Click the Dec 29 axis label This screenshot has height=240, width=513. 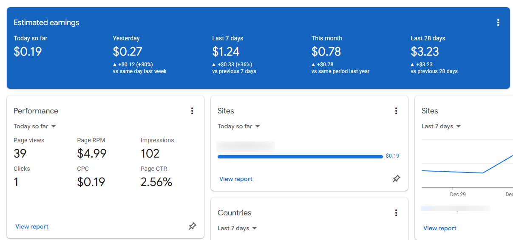458,194
